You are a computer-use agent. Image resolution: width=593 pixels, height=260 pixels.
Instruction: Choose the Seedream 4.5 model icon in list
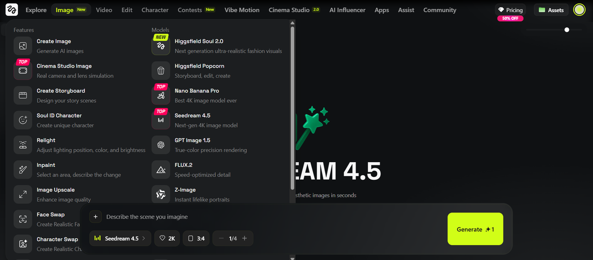[x=161, y=120]
